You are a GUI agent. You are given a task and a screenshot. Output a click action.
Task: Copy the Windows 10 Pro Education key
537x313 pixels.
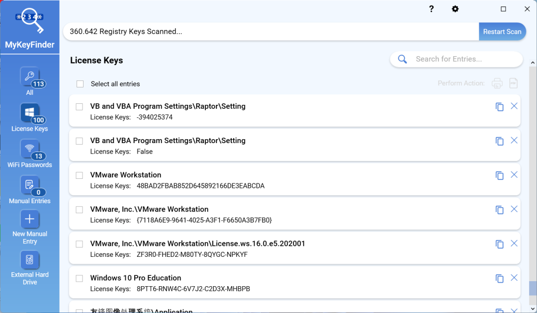(x=499, y=279)
